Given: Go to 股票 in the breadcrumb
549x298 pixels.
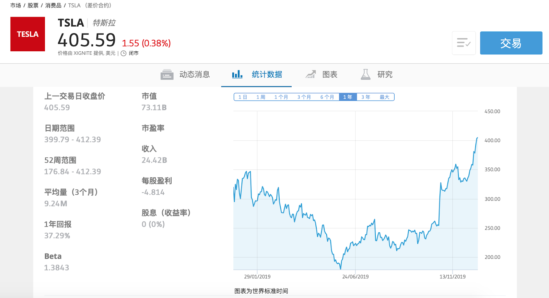Looking at the screenshot, I should coord(33,5).
